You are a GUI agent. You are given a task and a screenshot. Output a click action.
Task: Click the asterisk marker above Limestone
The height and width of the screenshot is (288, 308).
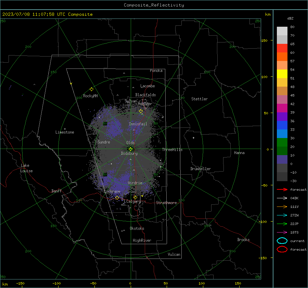coord(65,129)
